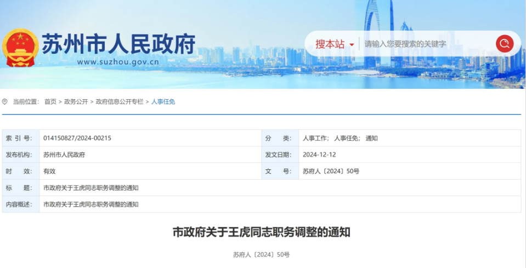The height and width of the screenshot is (268, 526).
Task: Click the 发文日期 label cell
Action: 280,155
